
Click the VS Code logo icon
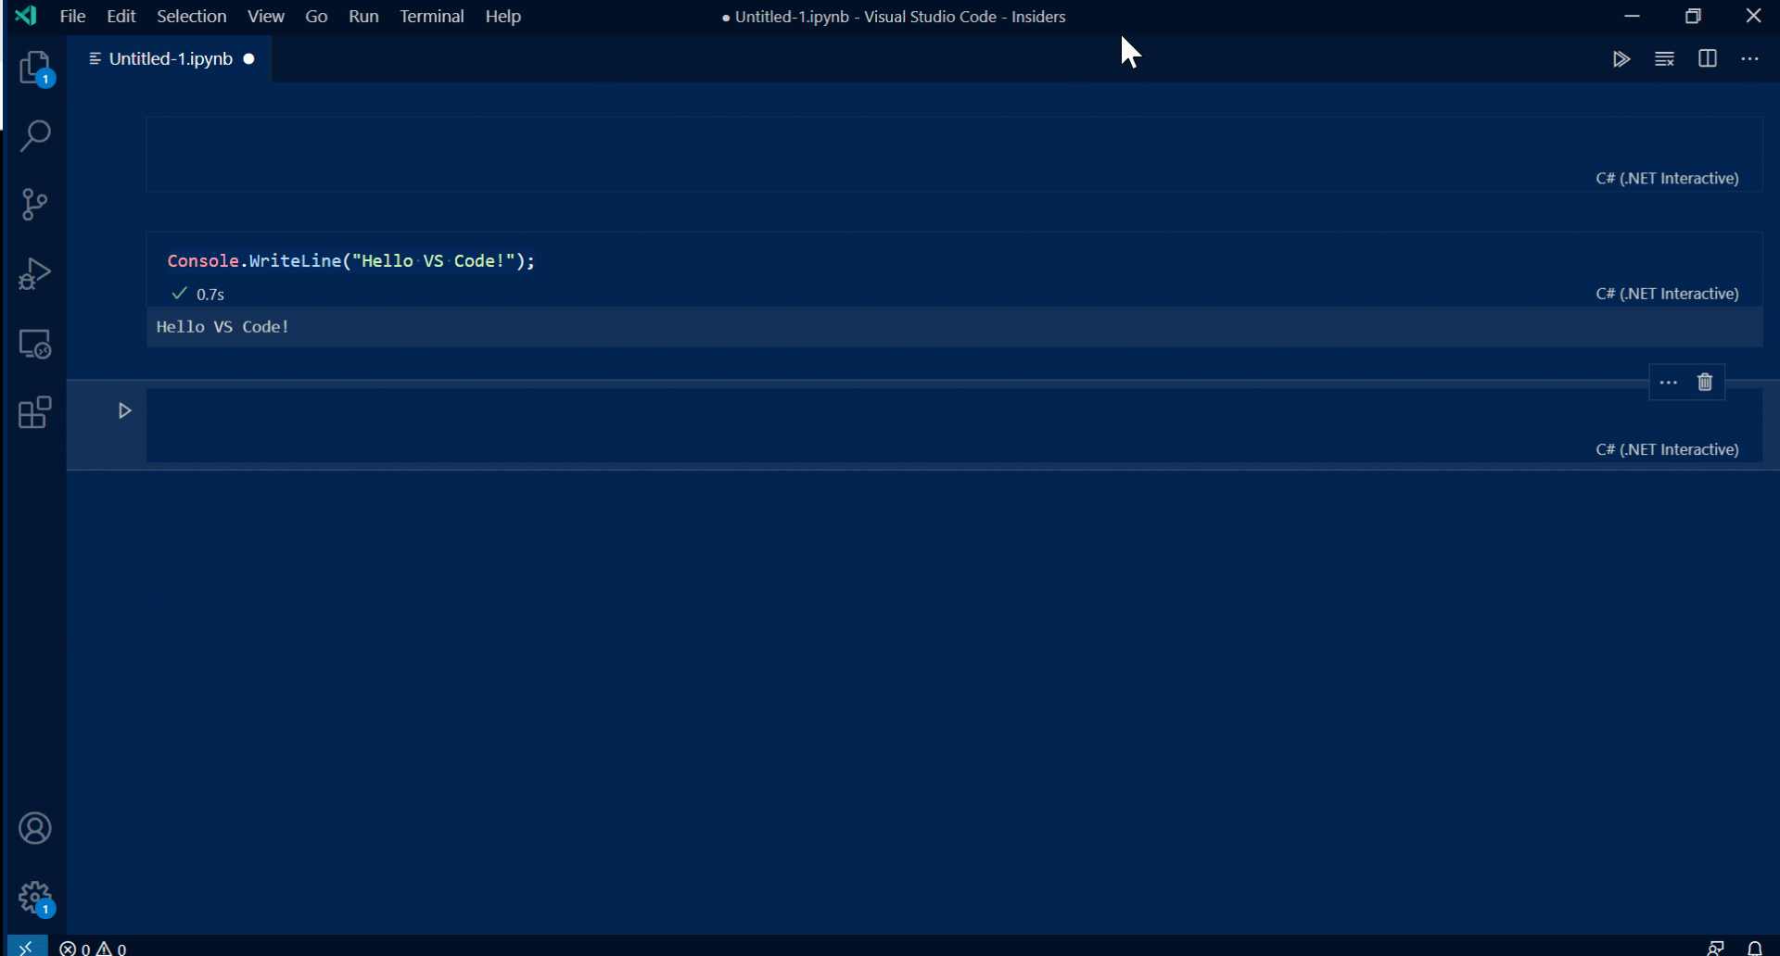point(26,16)
